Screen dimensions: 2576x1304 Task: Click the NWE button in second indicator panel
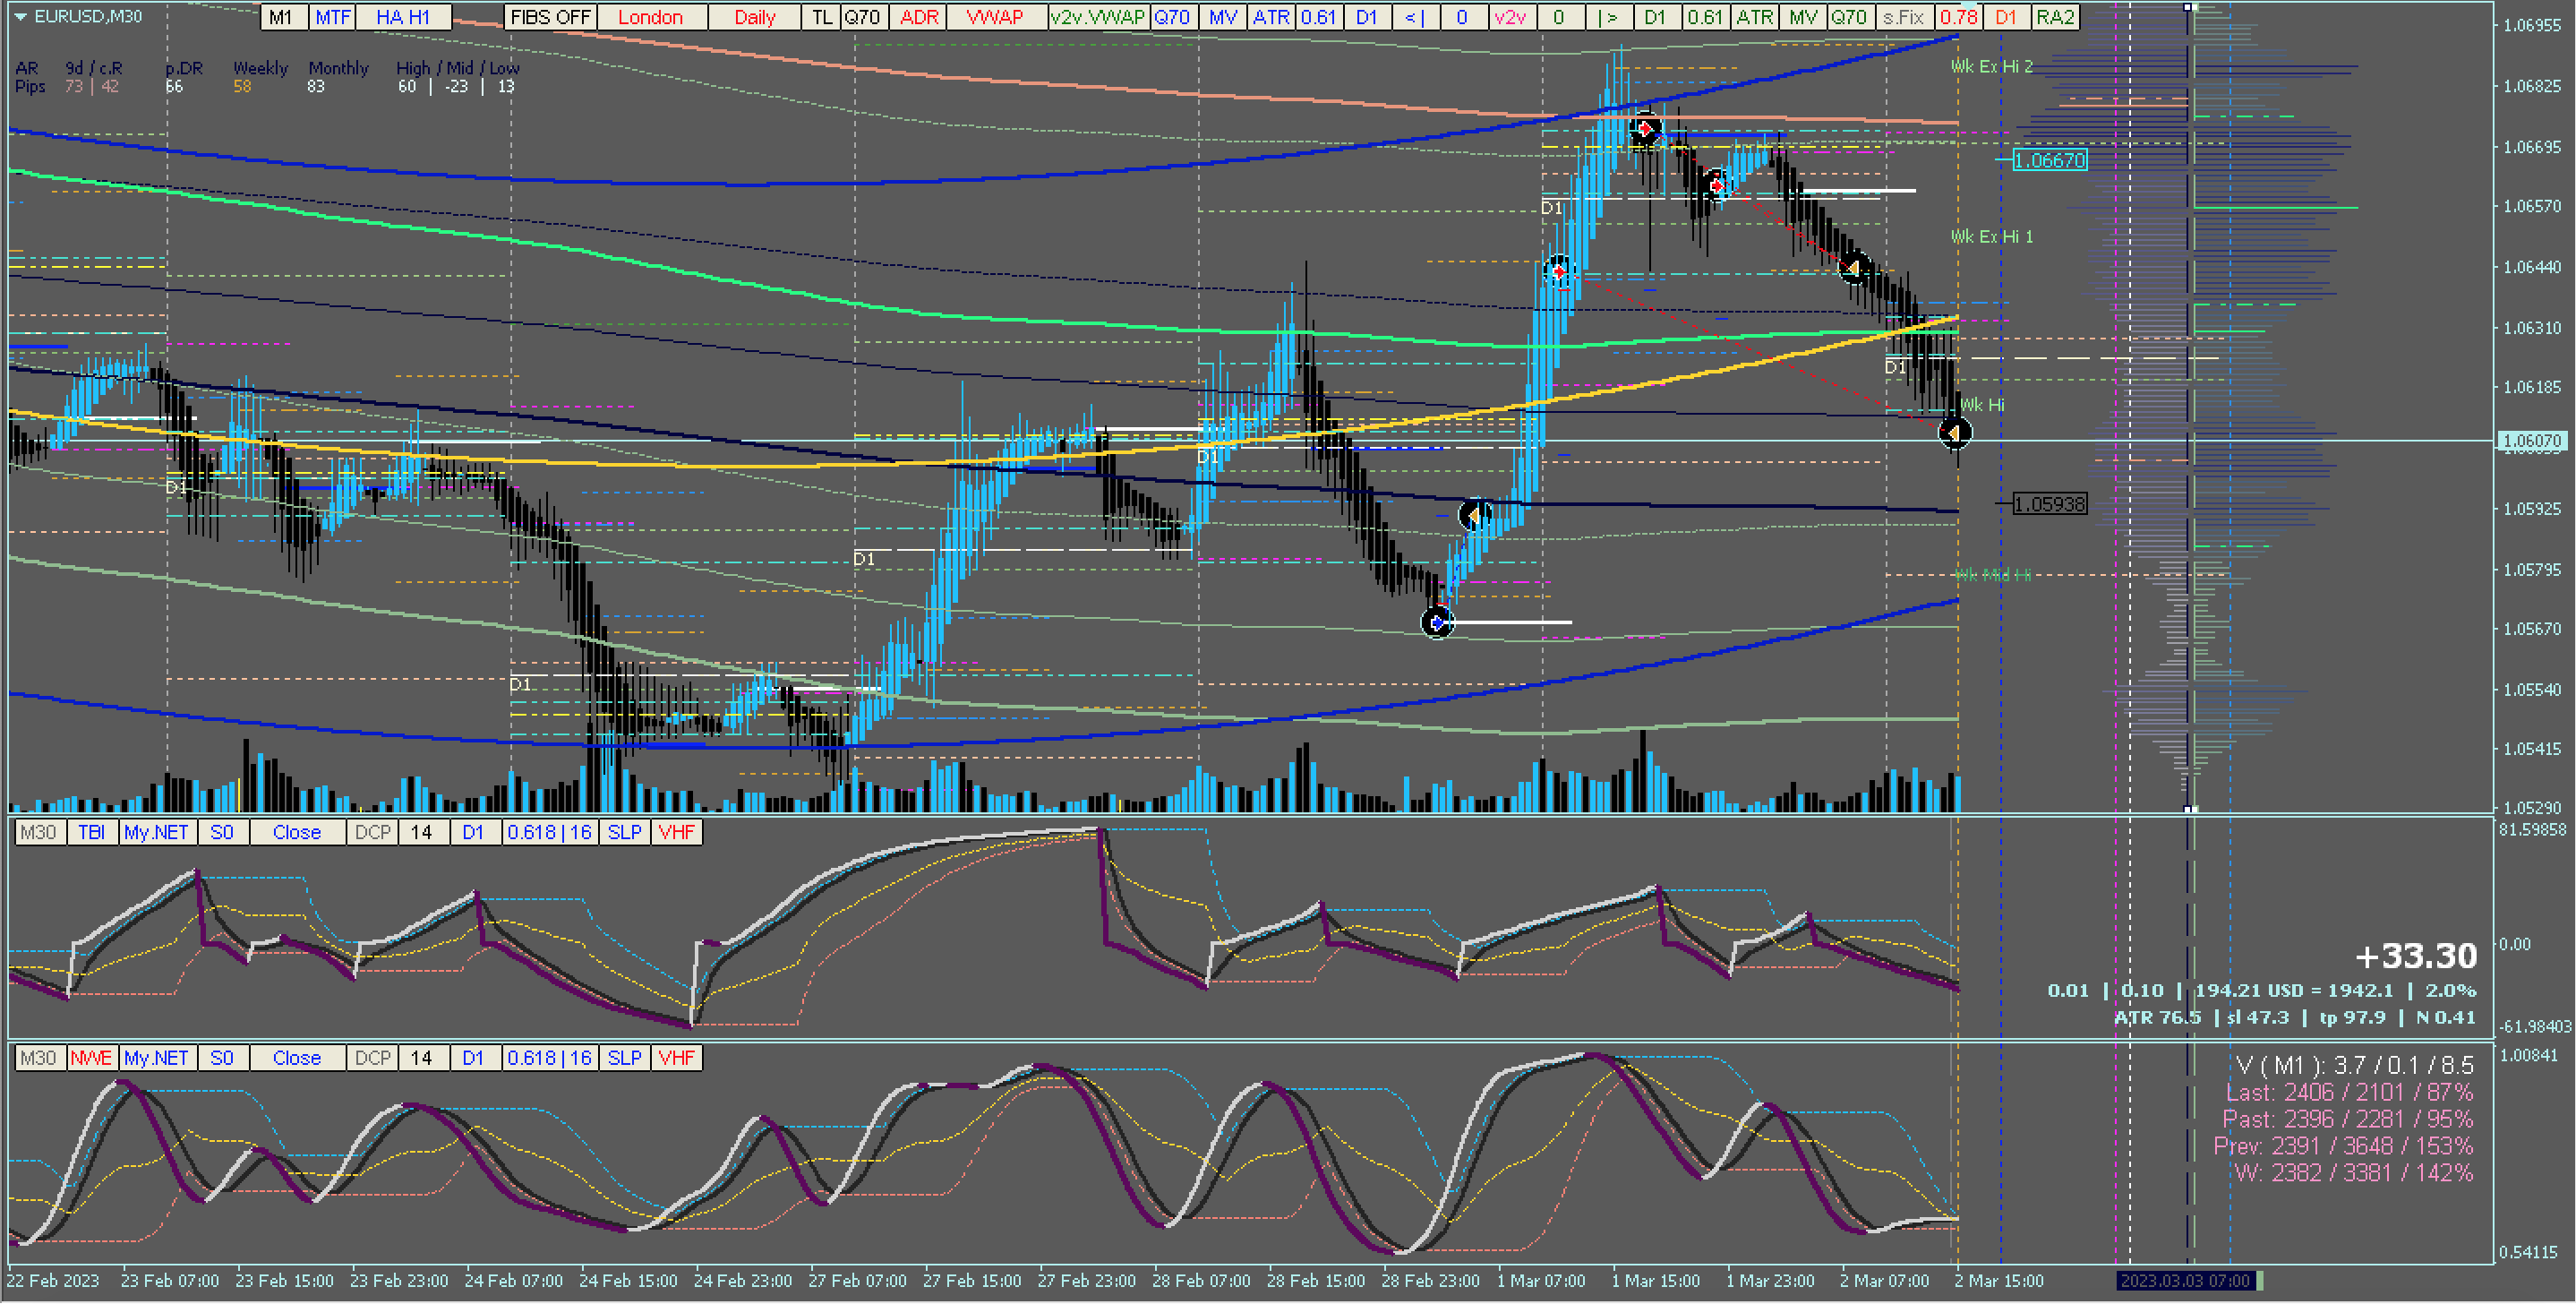[91, 1058]
